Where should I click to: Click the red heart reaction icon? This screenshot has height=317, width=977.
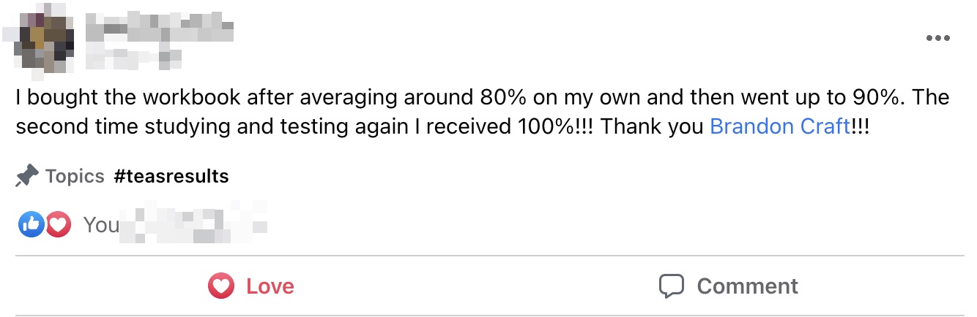tap(59, 225)
